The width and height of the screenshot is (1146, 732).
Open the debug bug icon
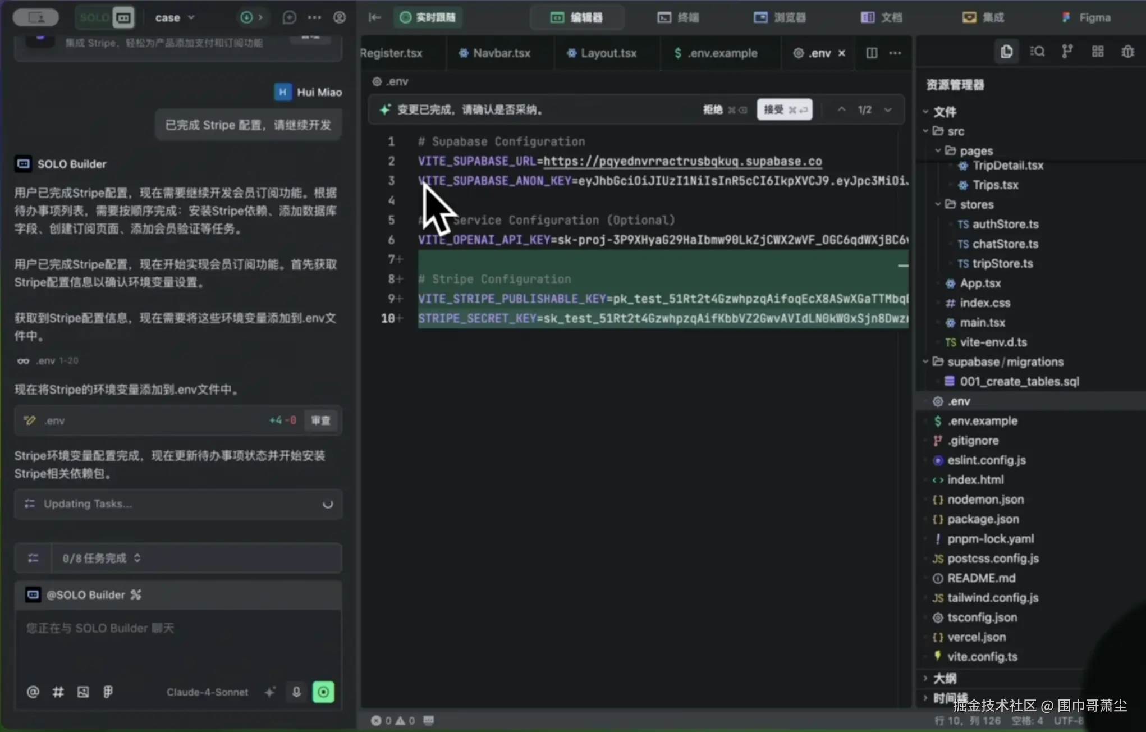coord(1128,52)
